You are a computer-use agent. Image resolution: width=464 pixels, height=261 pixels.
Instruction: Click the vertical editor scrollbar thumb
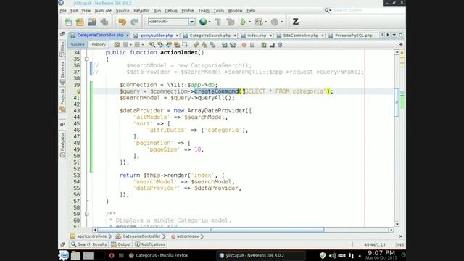click(397, 102)
